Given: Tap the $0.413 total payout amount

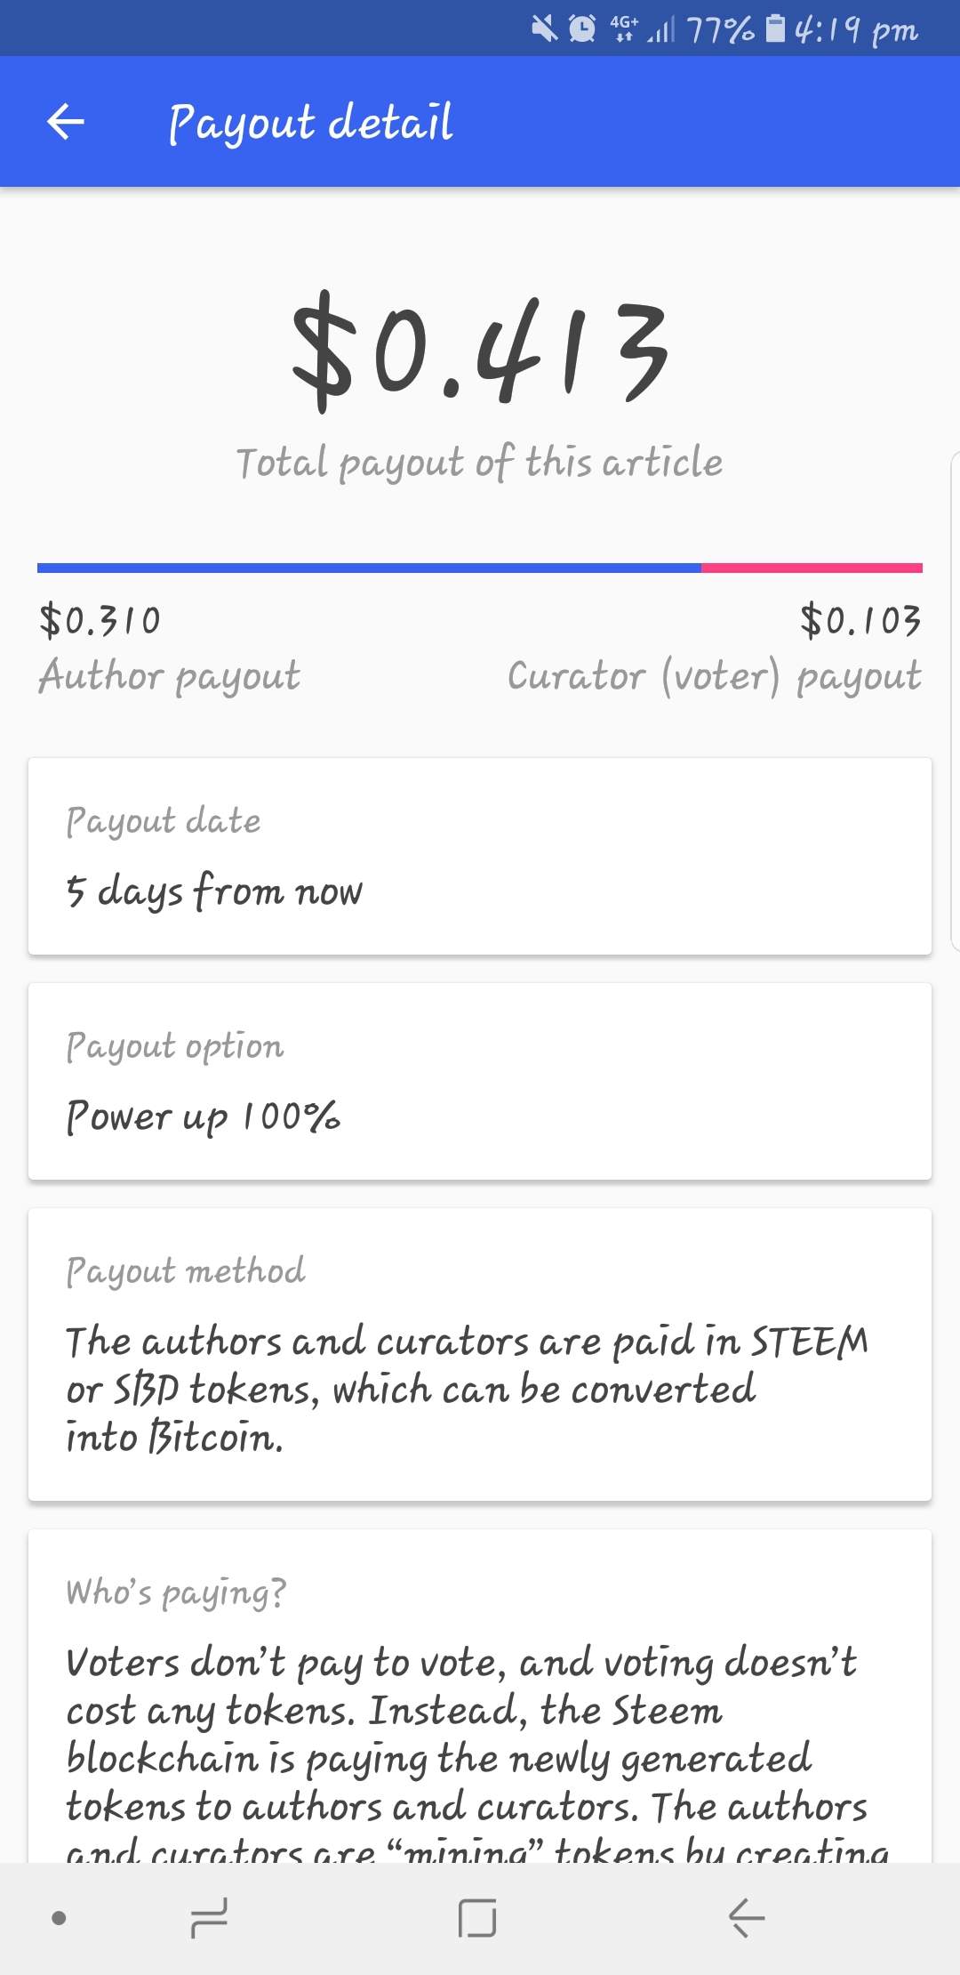Looking at the screenshot, I should [x=480, y=351].
